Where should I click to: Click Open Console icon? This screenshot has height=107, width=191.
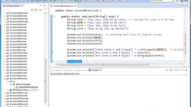[x=177, y=70]
